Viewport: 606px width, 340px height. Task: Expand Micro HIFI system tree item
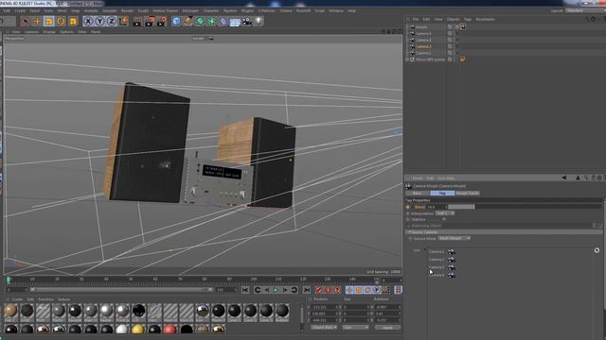coord(407,59)
